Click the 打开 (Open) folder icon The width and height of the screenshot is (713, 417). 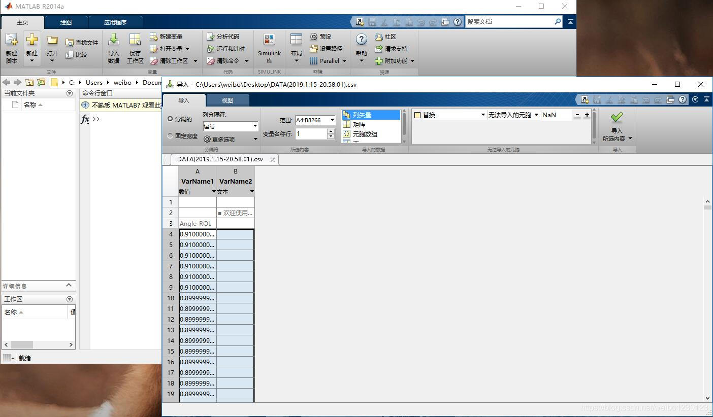point(52,40)
